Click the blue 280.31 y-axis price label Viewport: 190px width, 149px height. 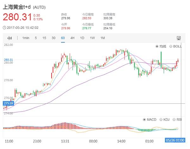(8, 60)
